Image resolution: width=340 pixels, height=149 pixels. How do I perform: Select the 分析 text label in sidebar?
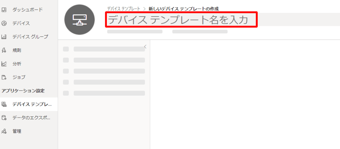17,64
